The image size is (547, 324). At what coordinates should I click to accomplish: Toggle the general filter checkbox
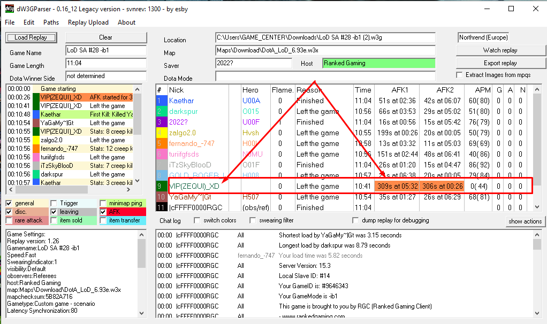(x=9, y=203)
